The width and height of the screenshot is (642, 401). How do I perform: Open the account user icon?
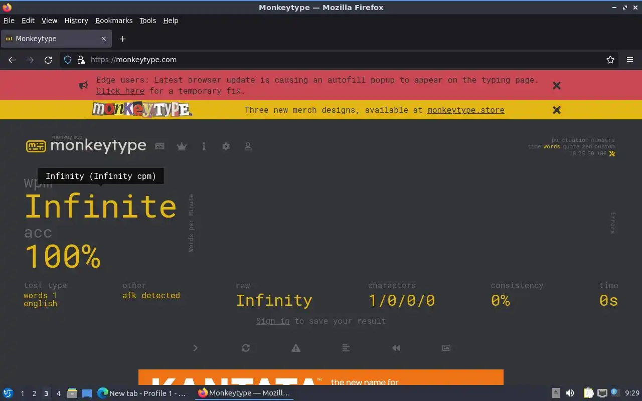[x=248, y=146]
